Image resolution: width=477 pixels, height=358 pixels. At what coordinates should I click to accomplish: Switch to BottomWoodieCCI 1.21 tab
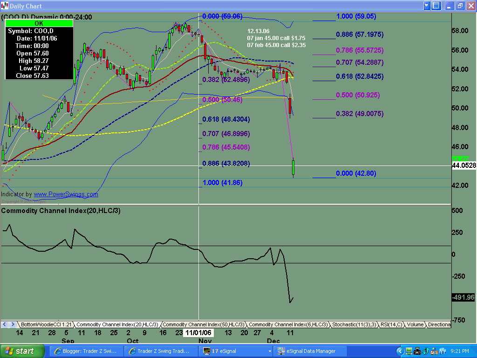(46, 324)
